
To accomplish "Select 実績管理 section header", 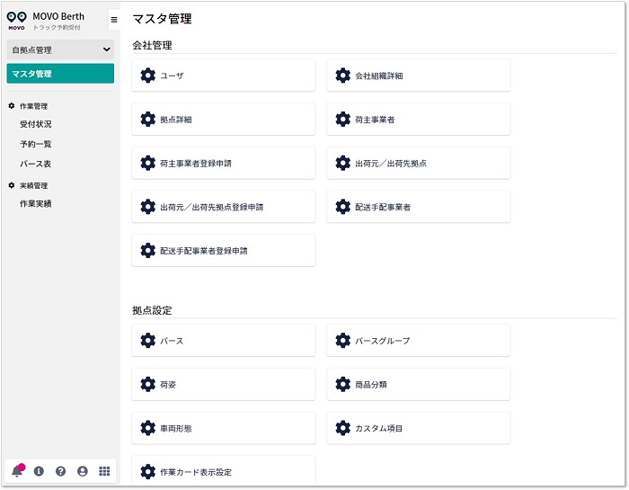I will click(x=34, y=185).
